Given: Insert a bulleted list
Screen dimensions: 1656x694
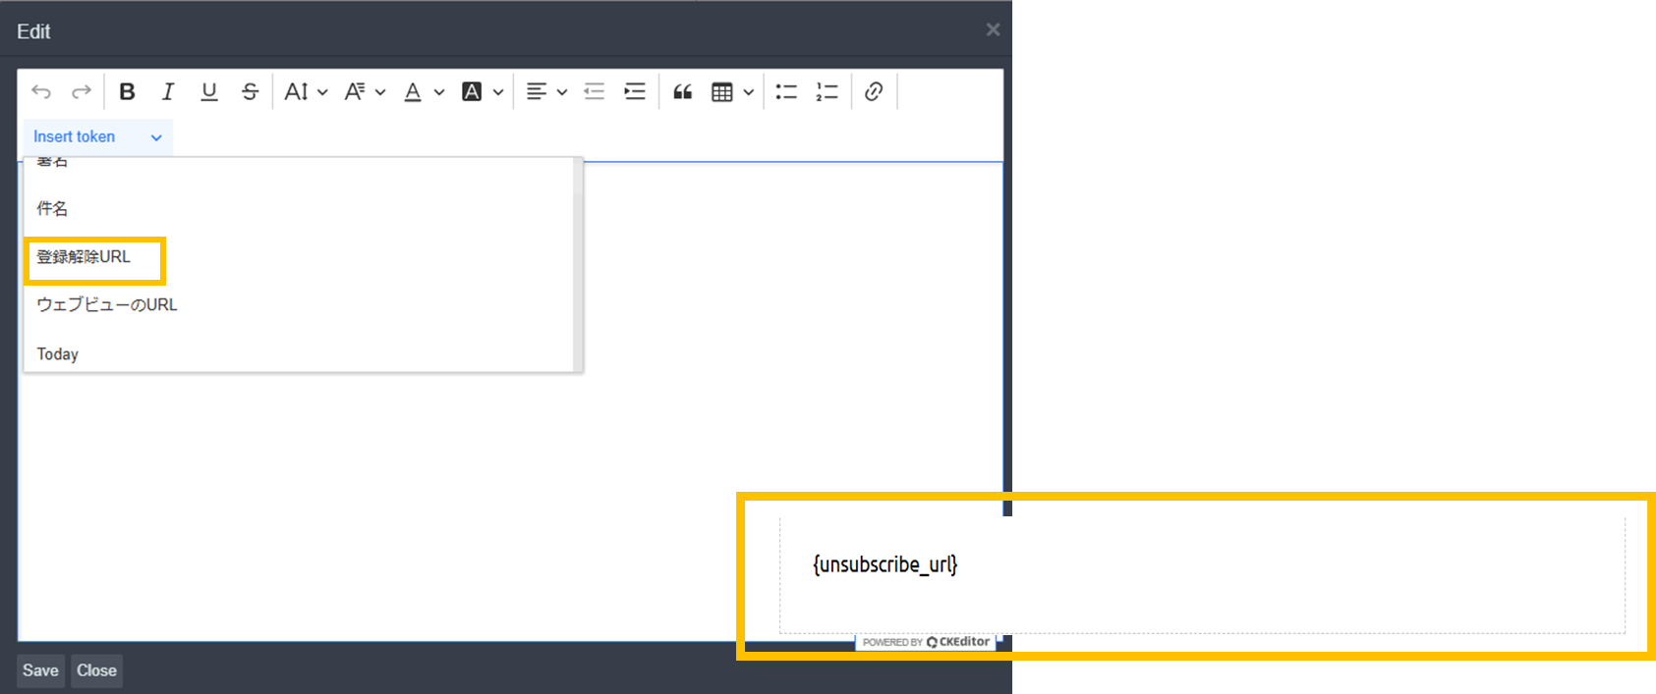Looking at the screenshot, I should 786,91.
